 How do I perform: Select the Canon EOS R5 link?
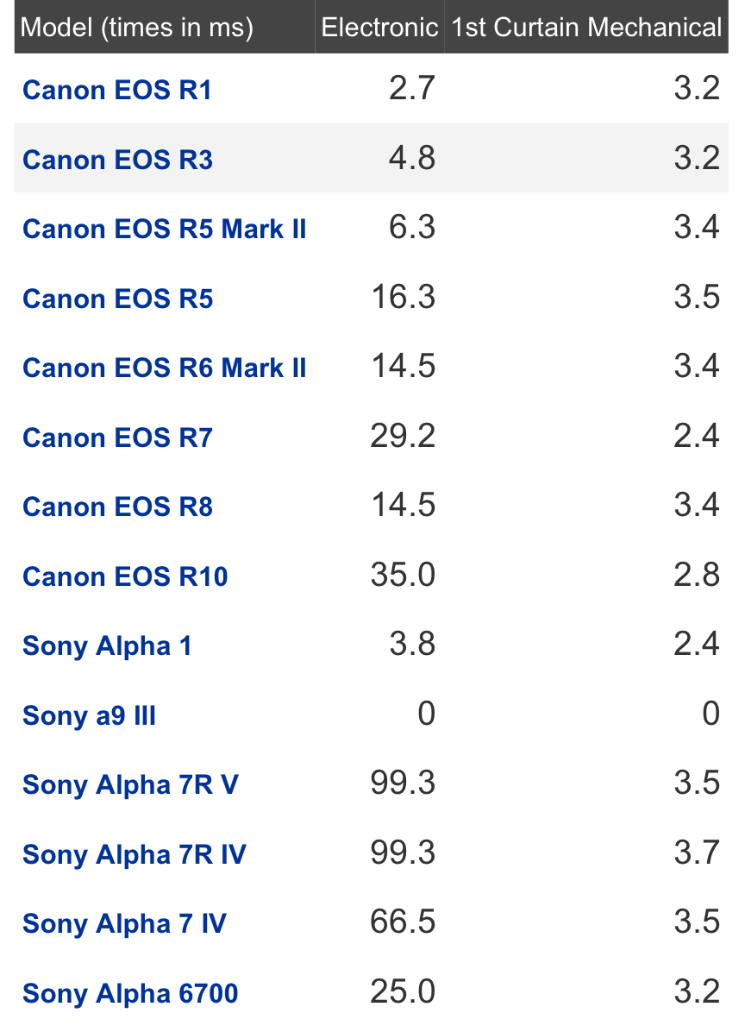(x=117, y=299)
